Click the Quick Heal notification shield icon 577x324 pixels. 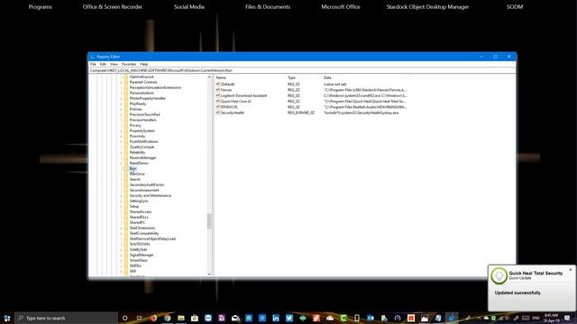tap(499, 275)
